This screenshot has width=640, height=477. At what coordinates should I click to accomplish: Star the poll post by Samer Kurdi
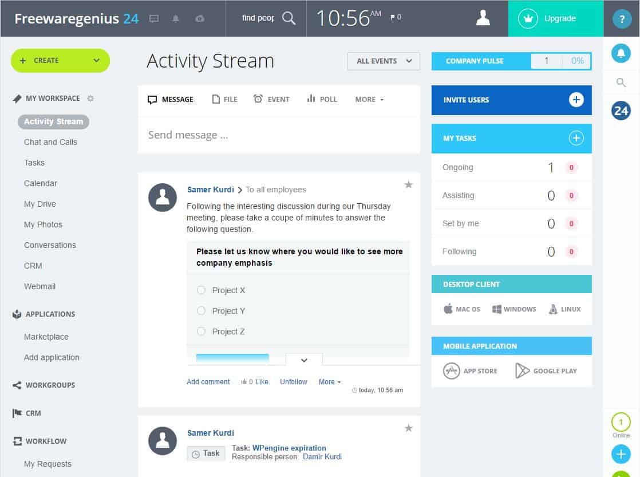point(409,184)
